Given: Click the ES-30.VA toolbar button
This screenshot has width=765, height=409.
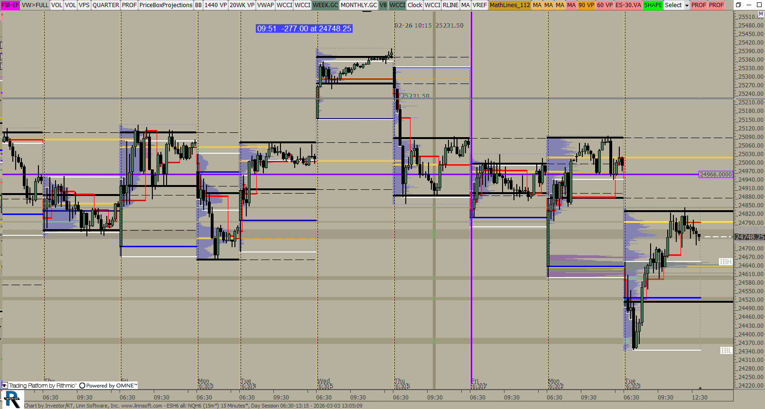Looking at the screenshot, I should coord(628,5).
